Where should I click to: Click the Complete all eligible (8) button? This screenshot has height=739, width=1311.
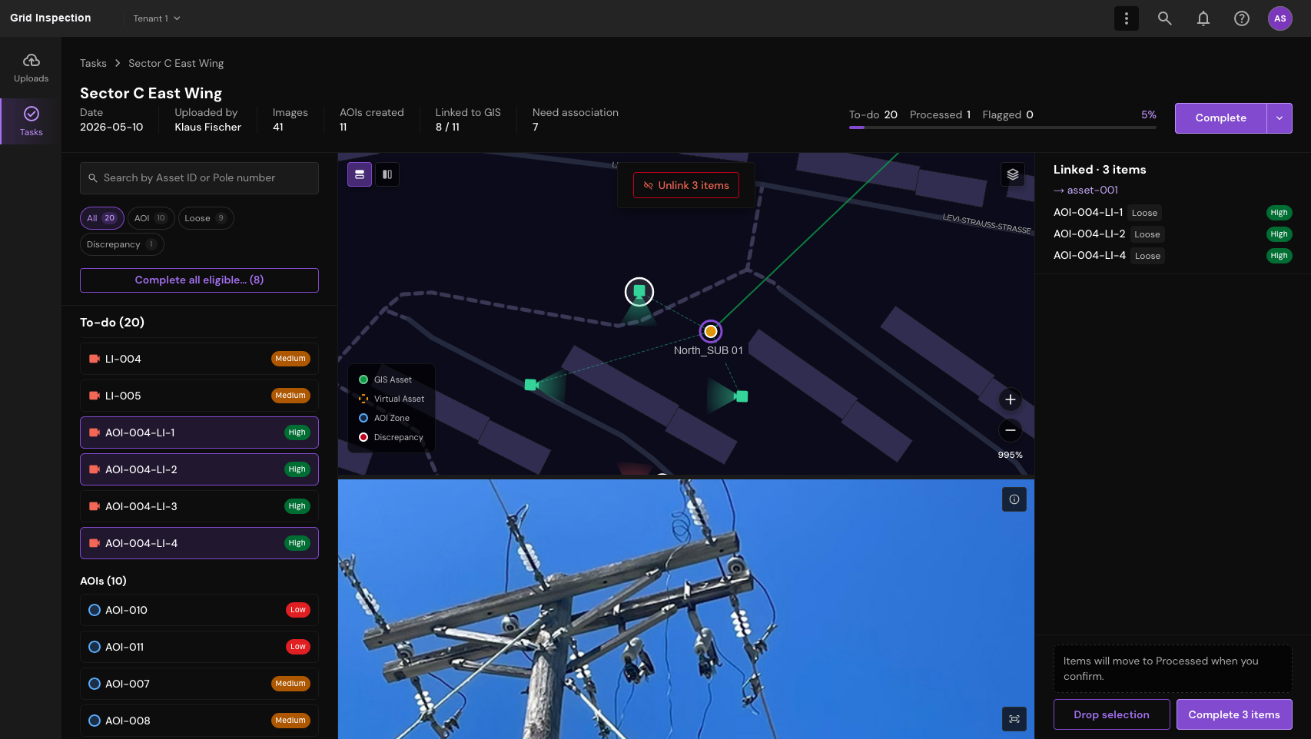[199, 280]
